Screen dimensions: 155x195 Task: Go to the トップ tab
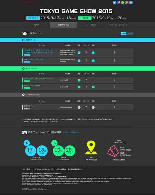36,25
